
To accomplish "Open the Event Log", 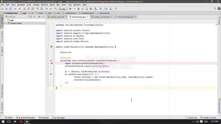I will pos(191,118).
